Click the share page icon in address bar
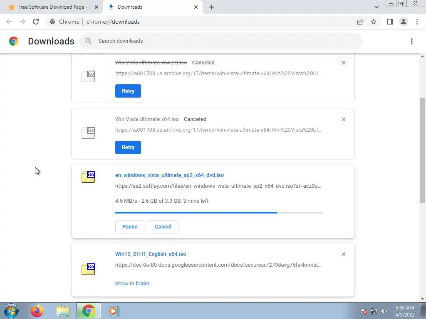426x319 pixels. click(360, 22)
